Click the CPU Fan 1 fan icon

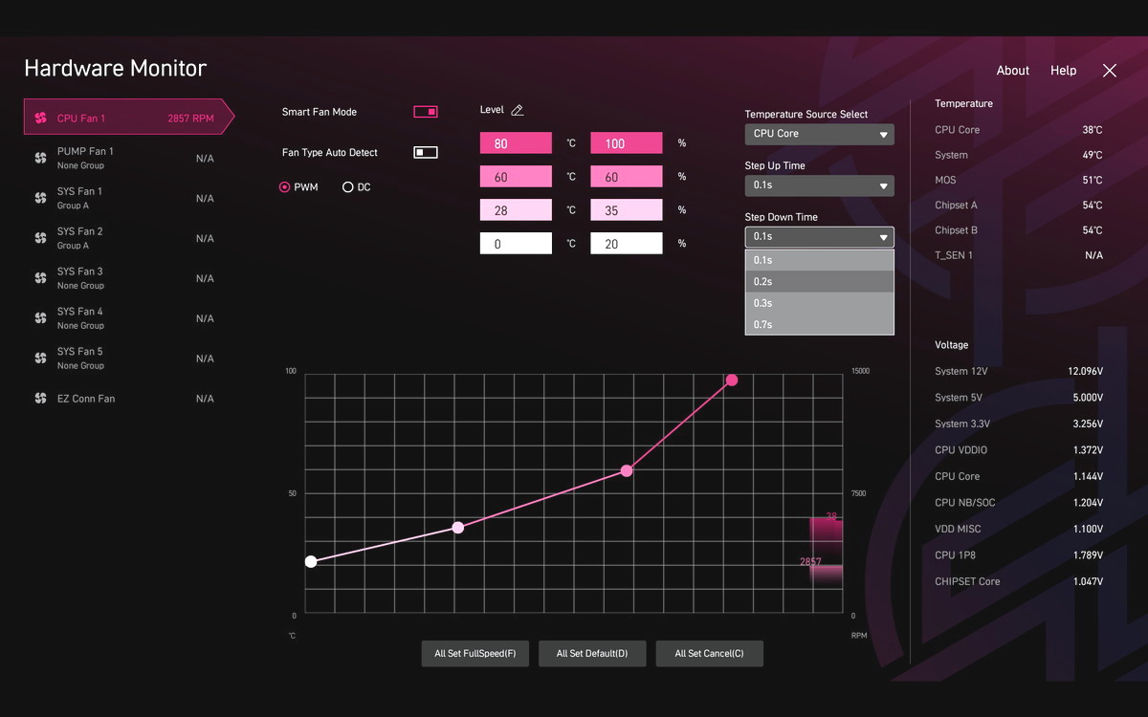click(40, 119)
